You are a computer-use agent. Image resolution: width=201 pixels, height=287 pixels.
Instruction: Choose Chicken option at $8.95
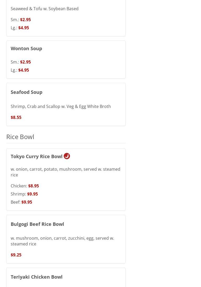[33, 186]
